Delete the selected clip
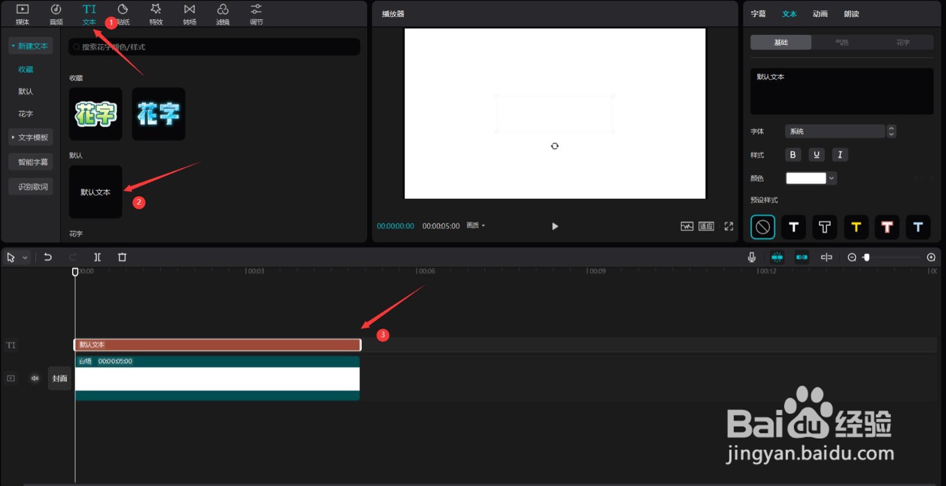The image size is (946, 486). click(x=122, y=257)
